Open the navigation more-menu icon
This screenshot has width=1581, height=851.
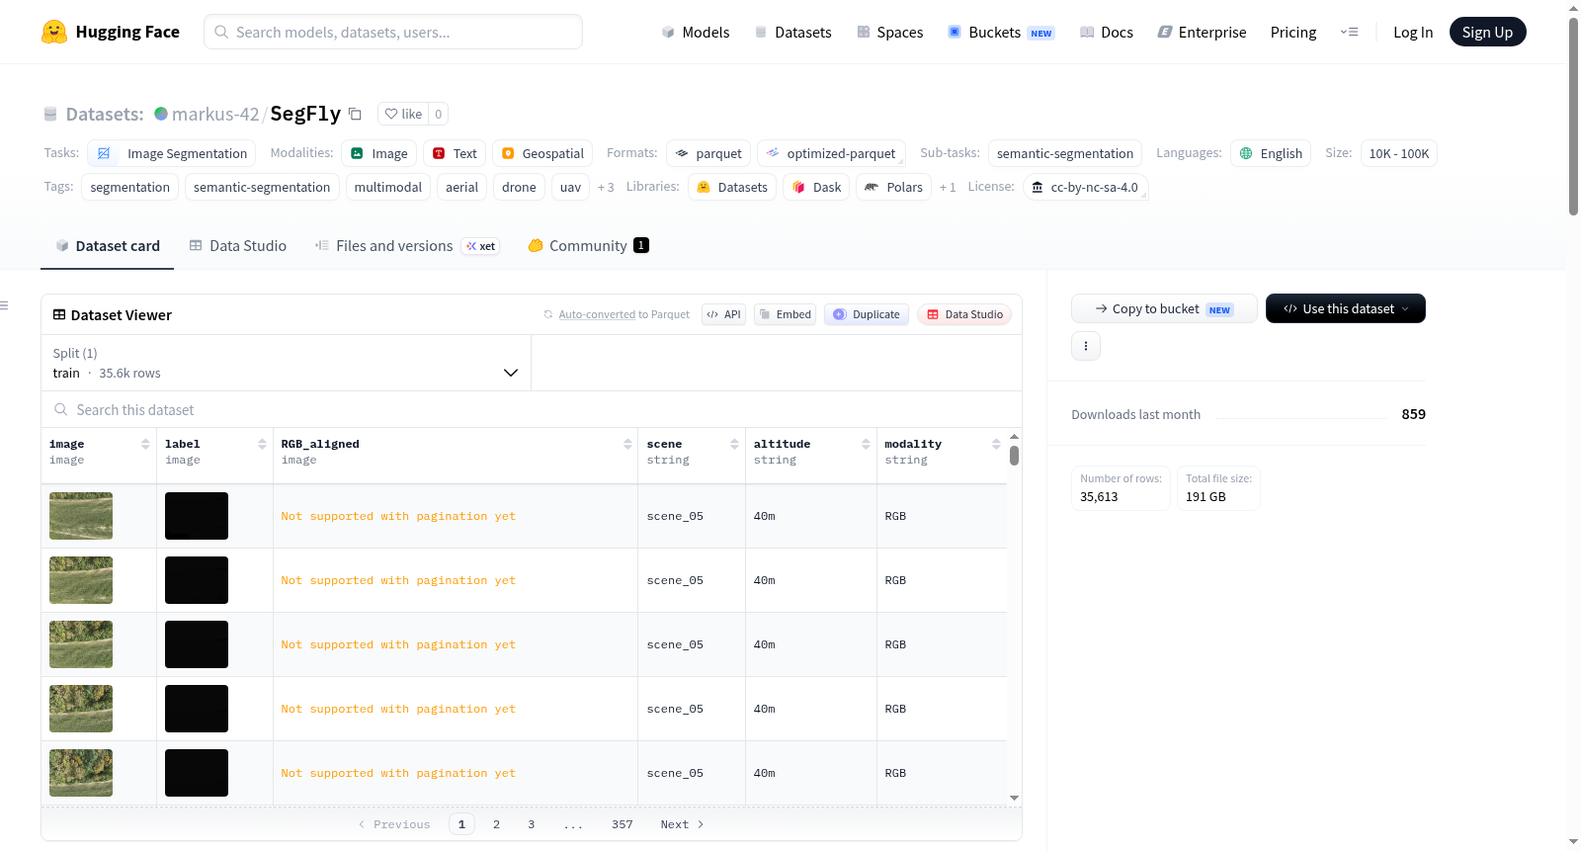coord(1349,32)
